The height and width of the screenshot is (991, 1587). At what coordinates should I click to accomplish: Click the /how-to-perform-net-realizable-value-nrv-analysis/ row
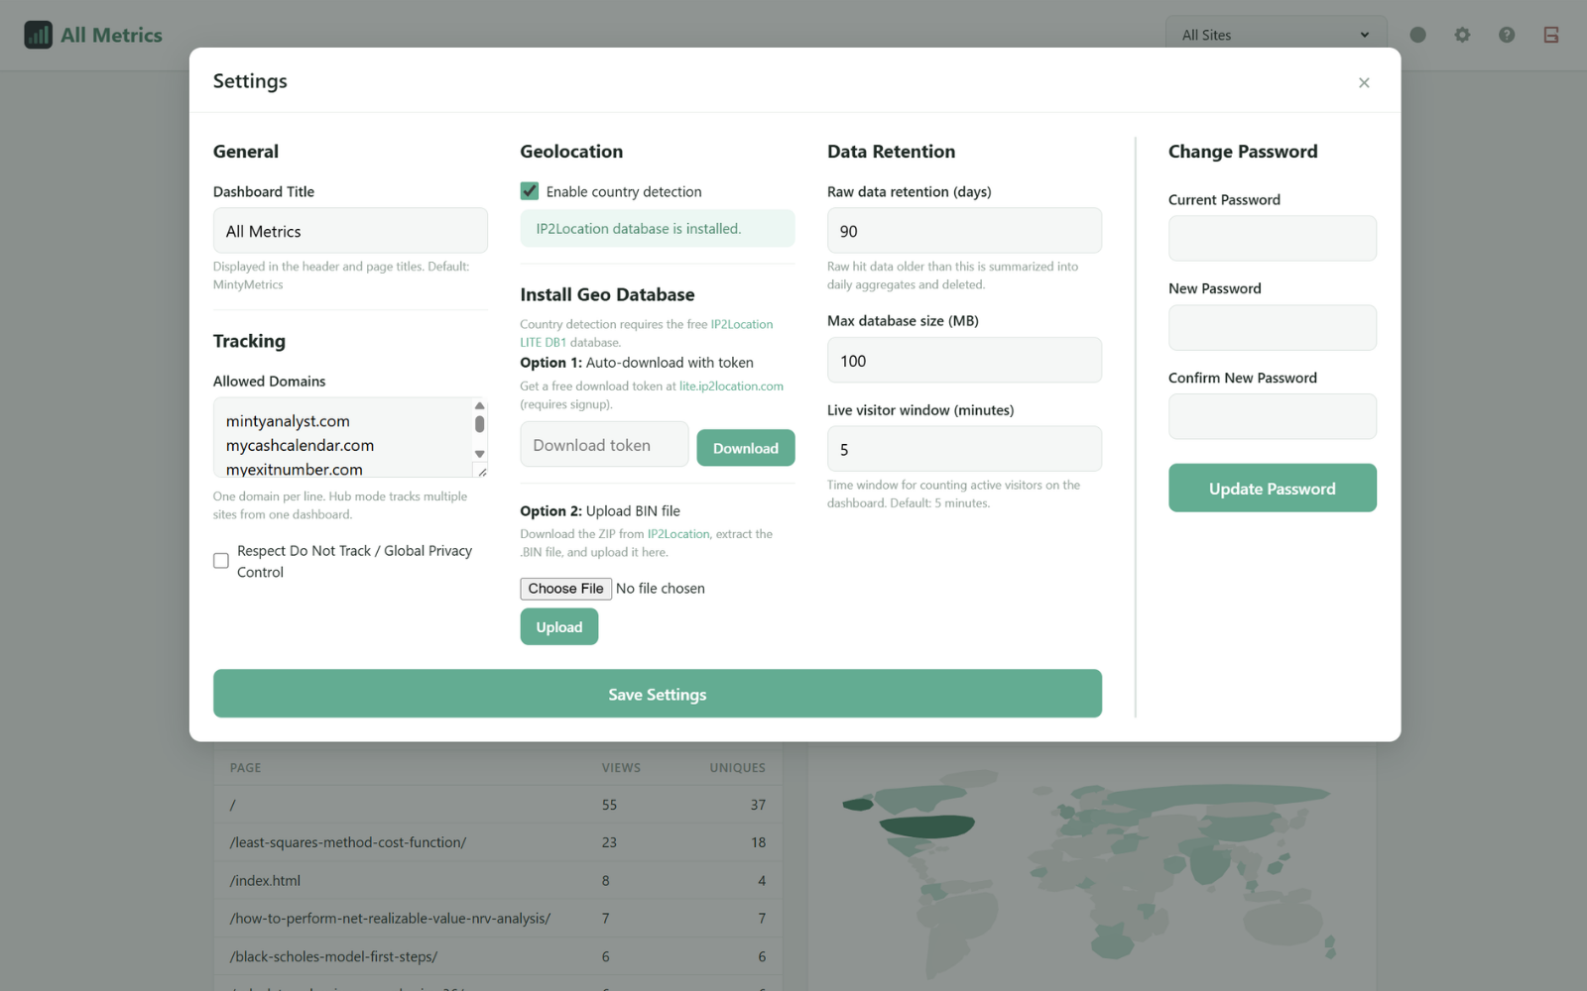[498, 919]
